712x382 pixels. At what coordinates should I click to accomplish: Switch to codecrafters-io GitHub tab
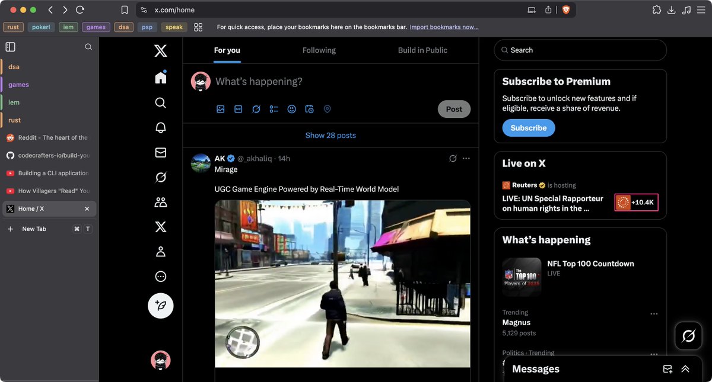[x=48, y=155]
